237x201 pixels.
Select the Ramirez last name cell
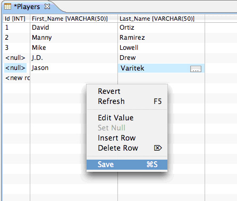[161, 38]
